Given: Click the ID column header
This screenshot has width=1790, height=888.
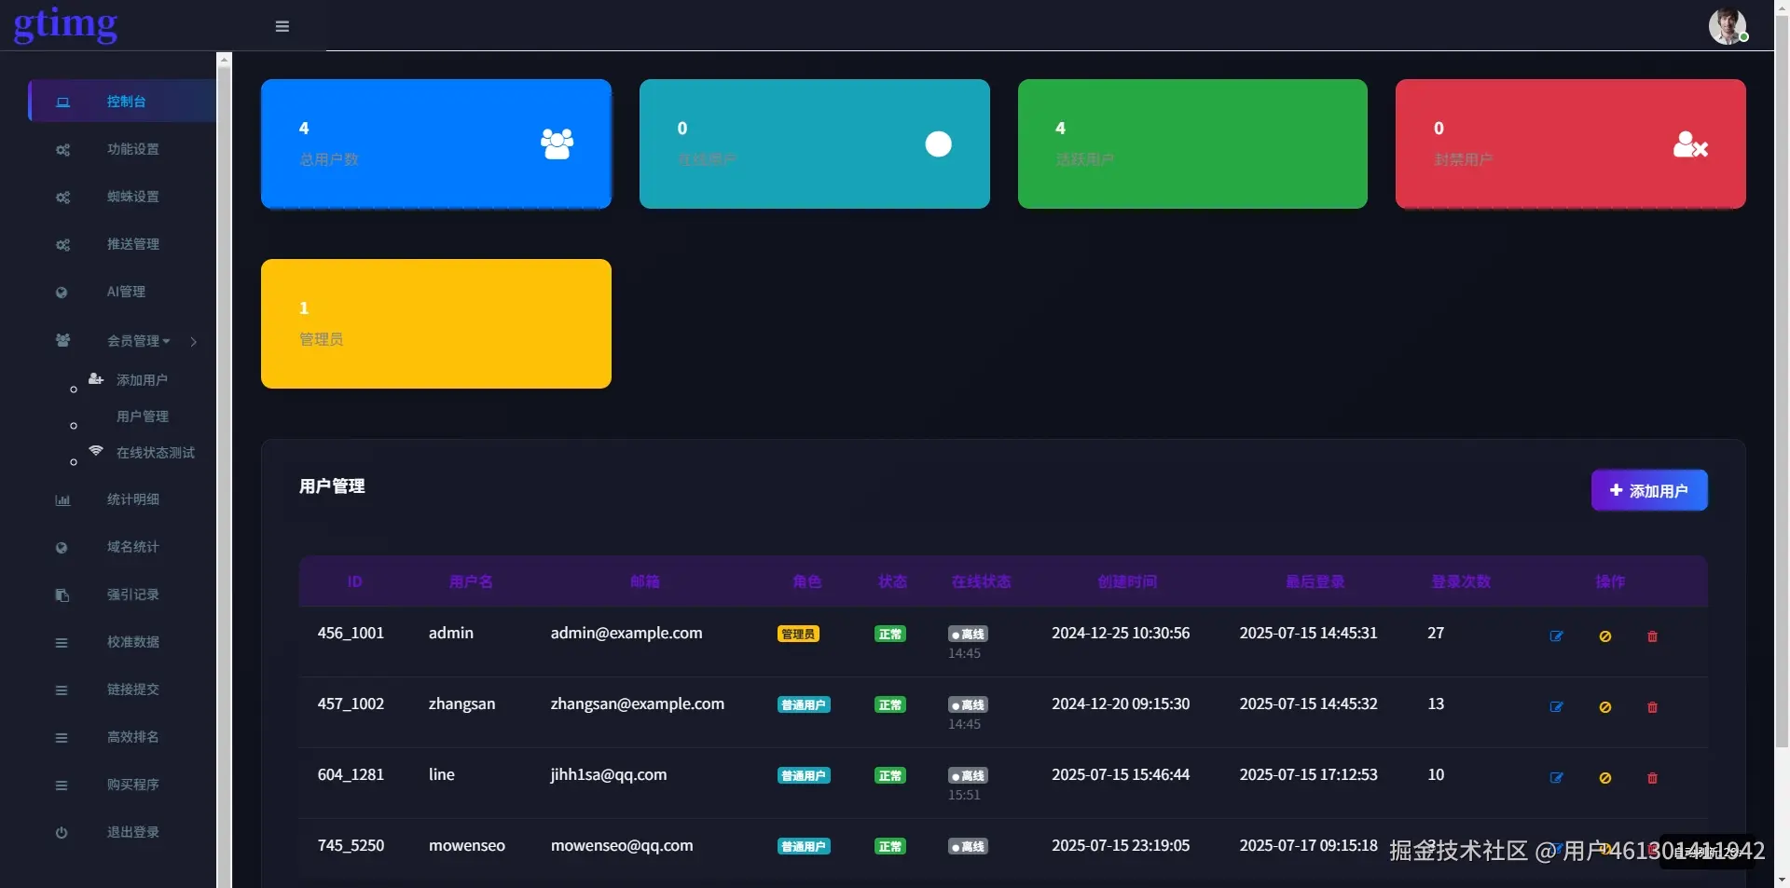Looking at the screenshot, I should (354, 581).
